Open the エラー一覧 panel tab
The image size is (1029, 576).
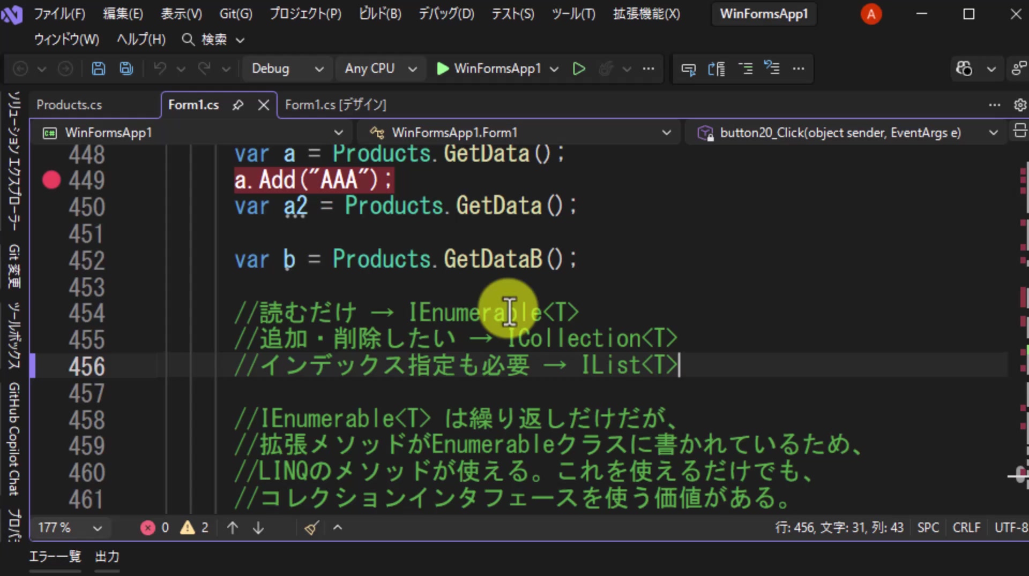click(55, 557)
